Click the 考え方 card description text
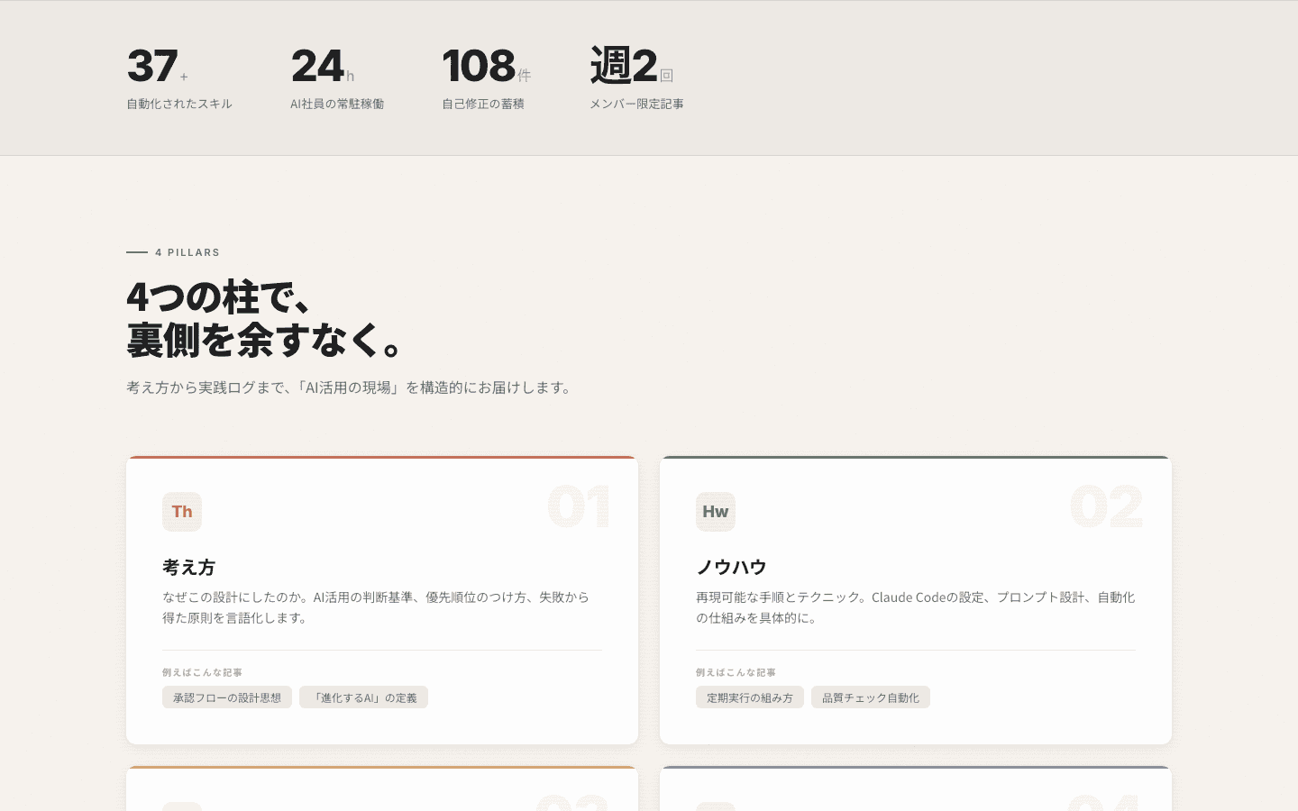Image resolution: width=1298 pixels, height=811 pixels. (x=376, y=607)
